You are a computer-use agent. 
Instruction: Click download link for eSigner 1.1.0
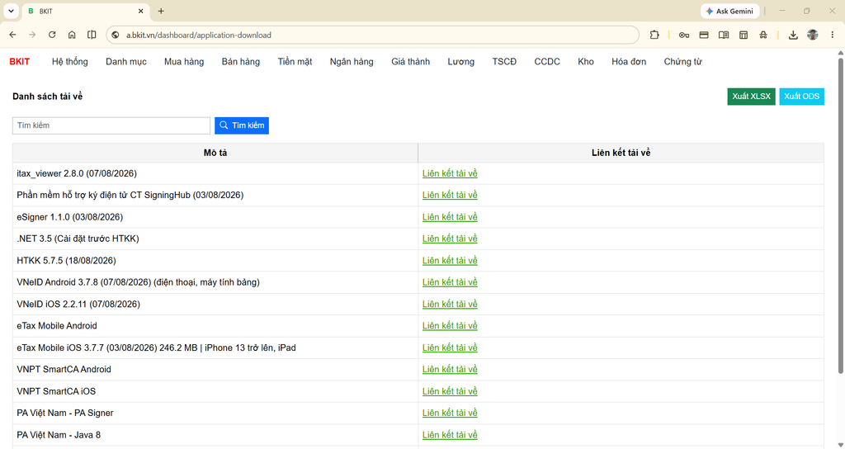[x=450, y=217]
